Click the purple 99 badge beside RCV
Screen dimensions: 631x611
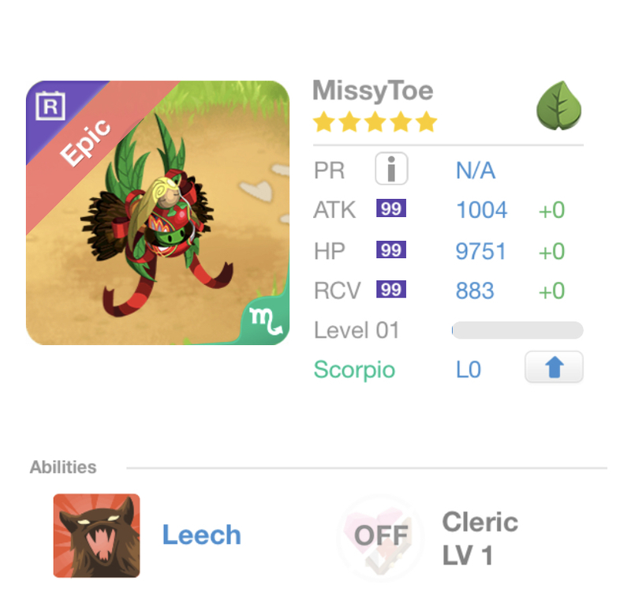(391, 290)
